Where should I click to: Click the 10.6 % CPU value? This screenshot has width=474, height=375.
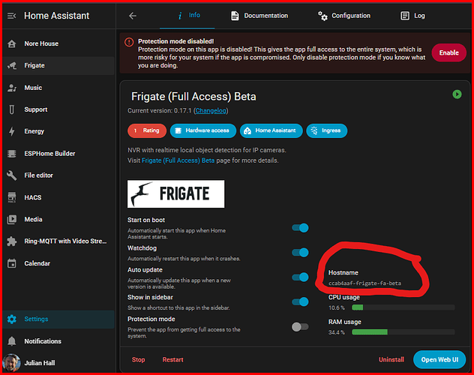point(337,308)
